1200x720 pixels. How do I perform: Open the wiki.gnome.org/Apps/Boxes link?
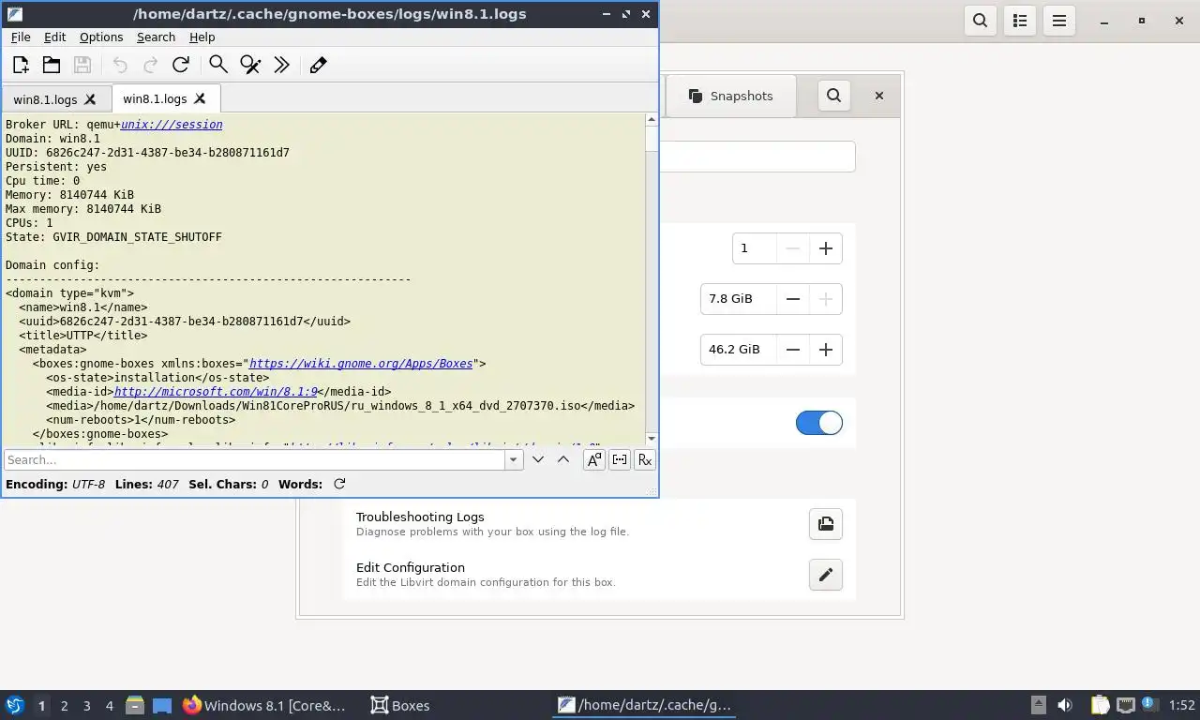click(361, 363)
